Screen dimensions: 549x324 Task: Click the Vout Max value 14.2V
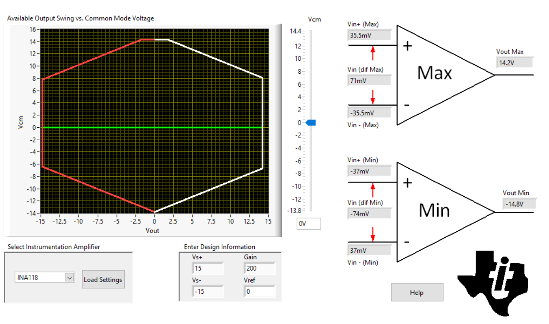pos(514,63)
